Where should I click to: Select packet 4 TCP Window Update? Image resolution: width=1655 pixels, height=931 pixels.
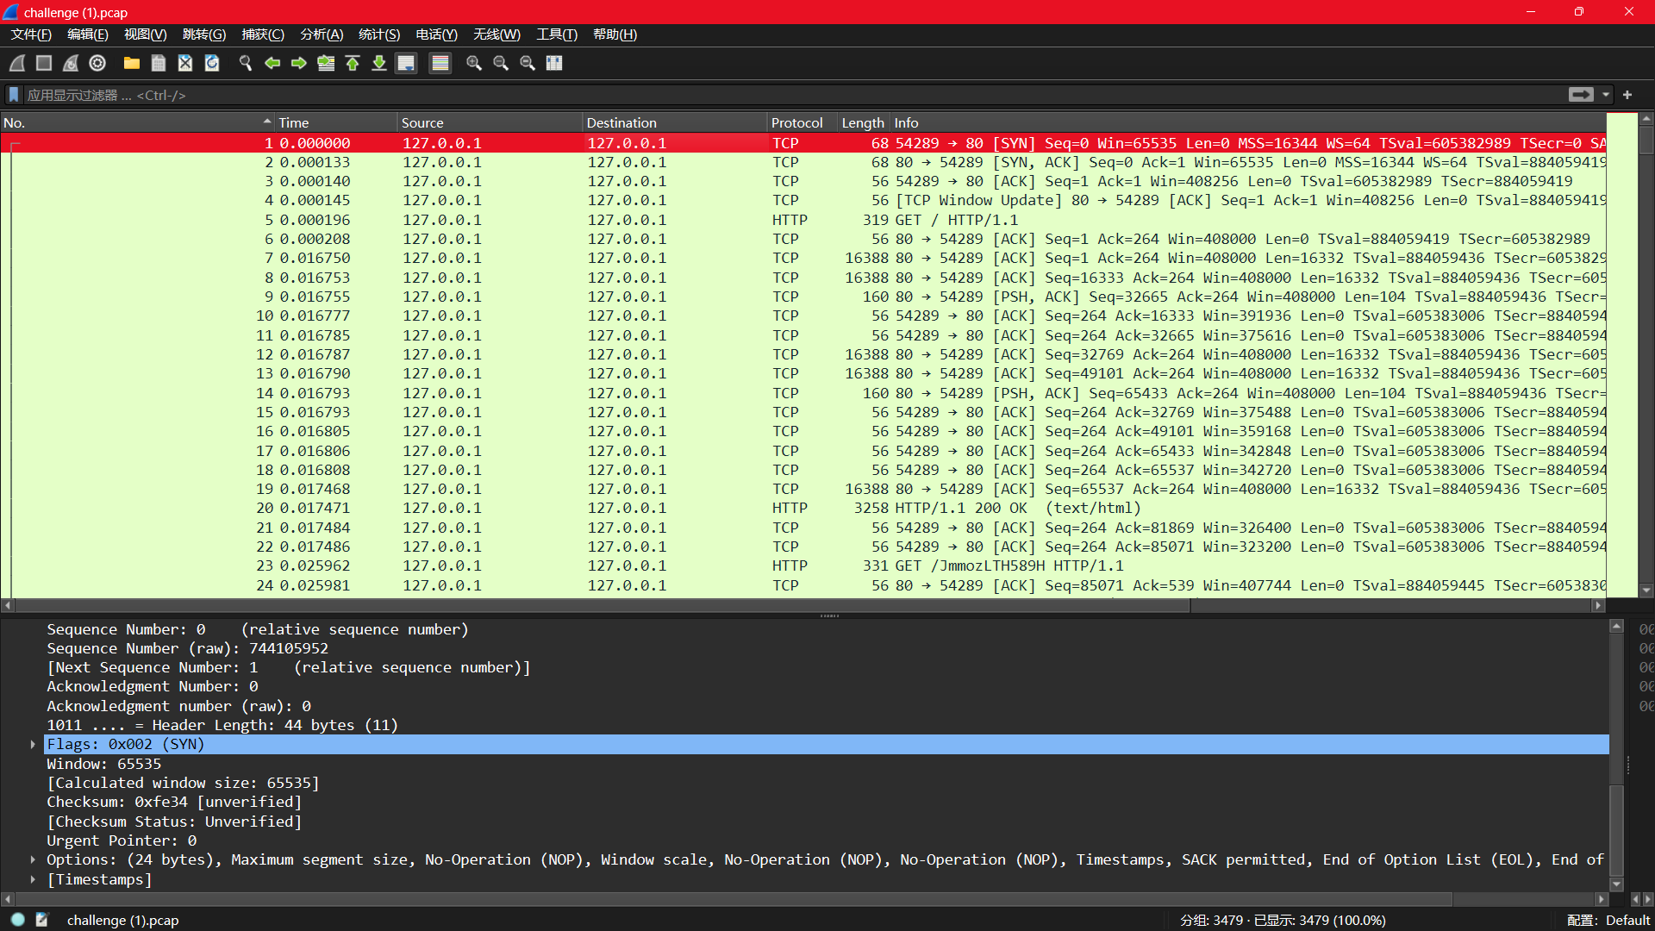[x=803, y=200]
